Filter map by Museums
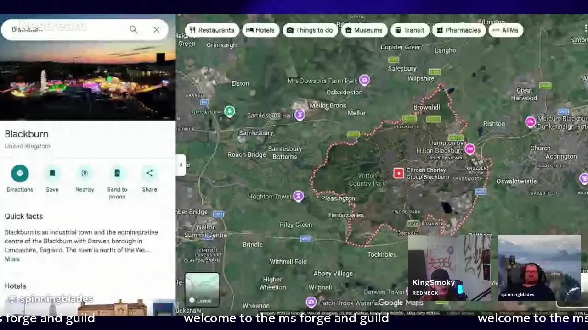The image size is (588, 330). click(364, 30)
